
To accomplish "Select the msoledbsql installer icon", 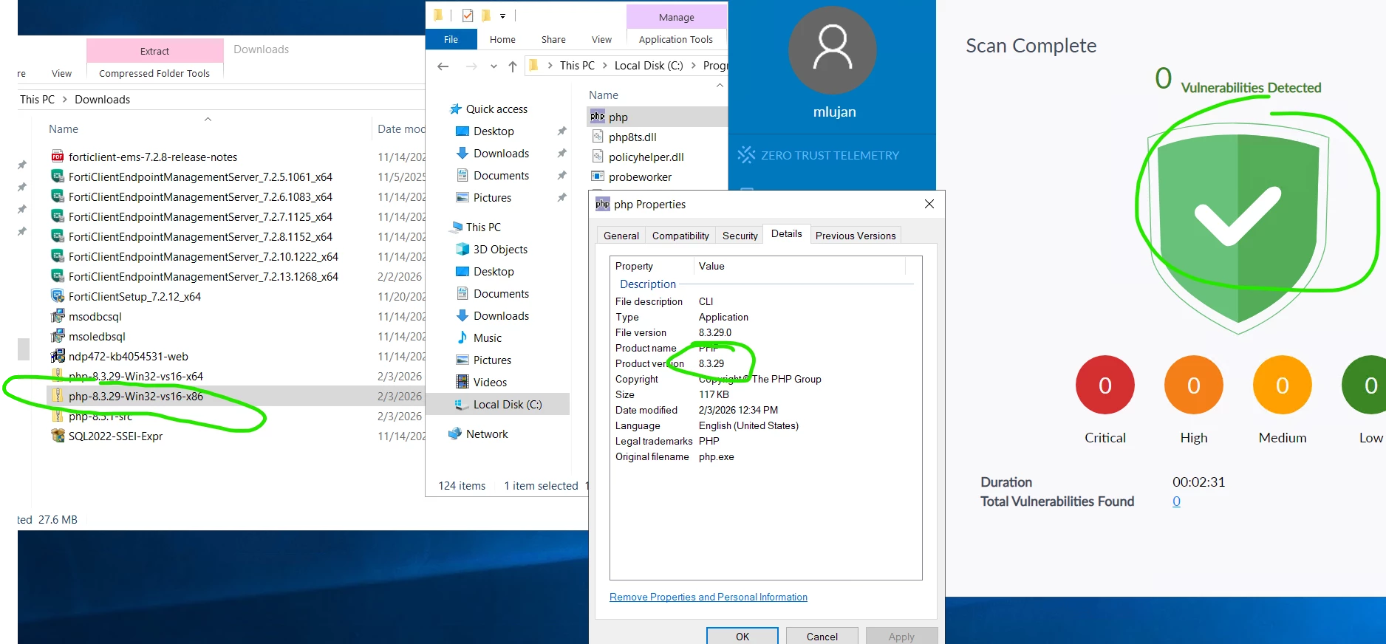I will click(x=57, y=336).
